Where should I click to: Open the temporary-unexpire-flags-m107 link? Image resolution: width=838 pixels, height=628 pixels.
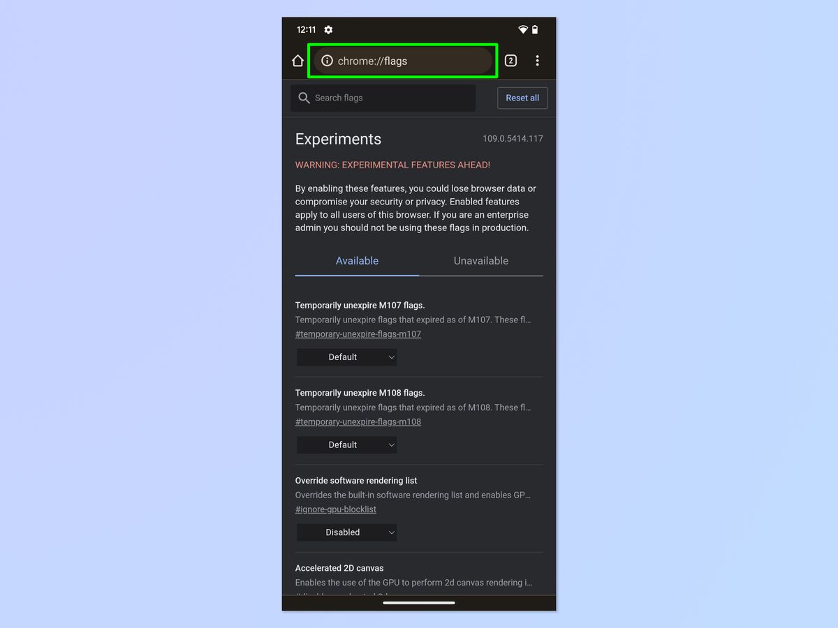tap(358, 334)
